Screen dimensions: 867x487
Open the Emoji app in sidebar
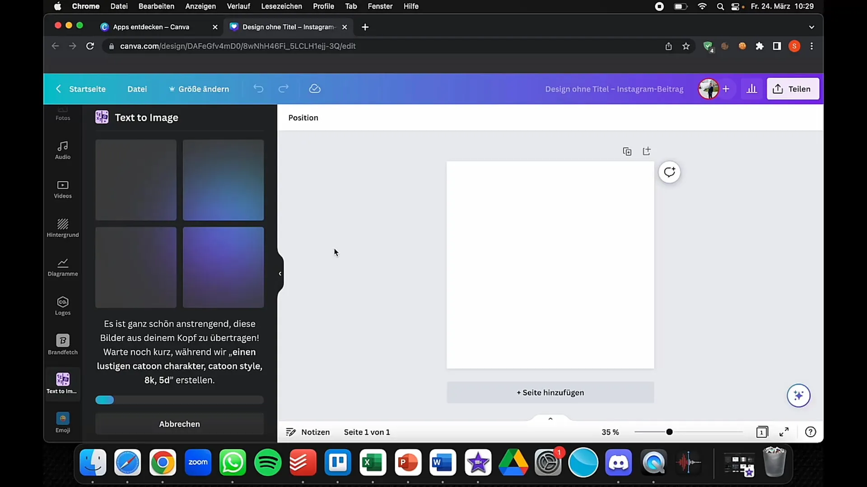tap(63, 423)
